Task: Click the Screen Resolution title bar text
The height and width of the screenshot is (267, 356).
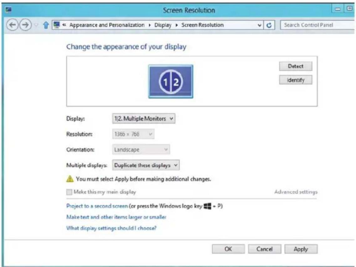Action: [x=189, y=10]
